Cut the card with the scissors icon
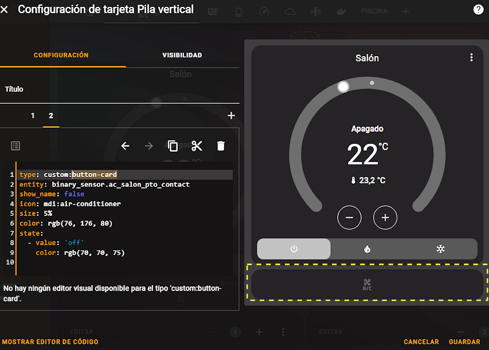 coord(197,146)
